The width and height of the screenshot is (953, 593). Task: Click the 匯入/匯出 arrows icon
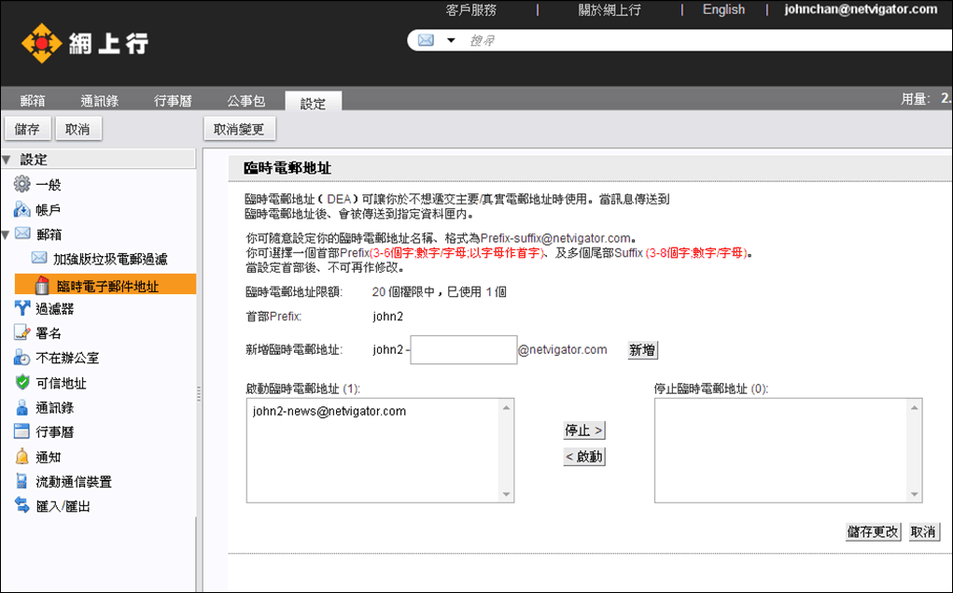coord(21,505)
